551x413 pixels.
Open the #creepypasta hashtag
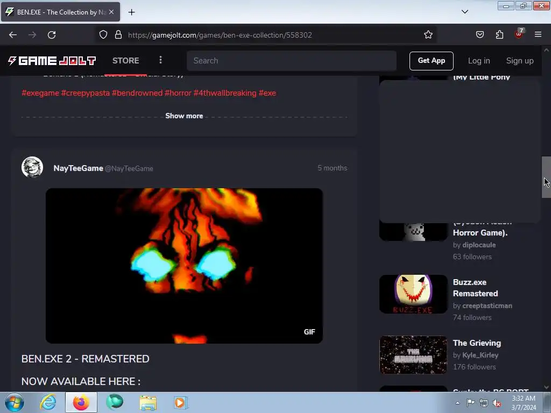pyautogui.click(x=86, y=93)
